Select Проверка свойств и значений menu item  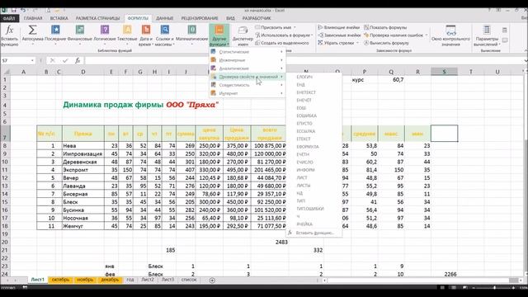point(247,77)
